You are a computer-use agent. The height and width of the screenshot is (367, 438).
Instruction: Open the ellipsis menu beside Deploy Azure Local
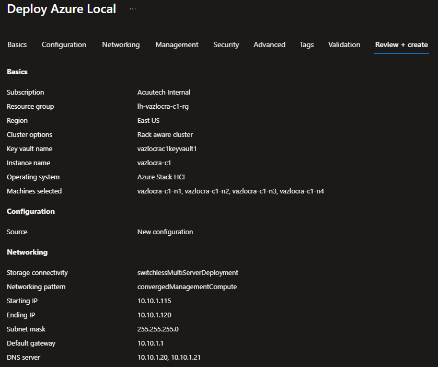(133, 9)
